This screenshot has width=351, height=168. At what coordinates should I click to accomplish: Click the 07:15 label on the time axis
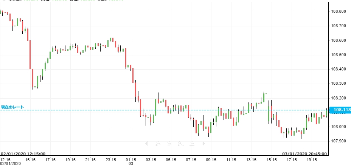pos(191,160)
